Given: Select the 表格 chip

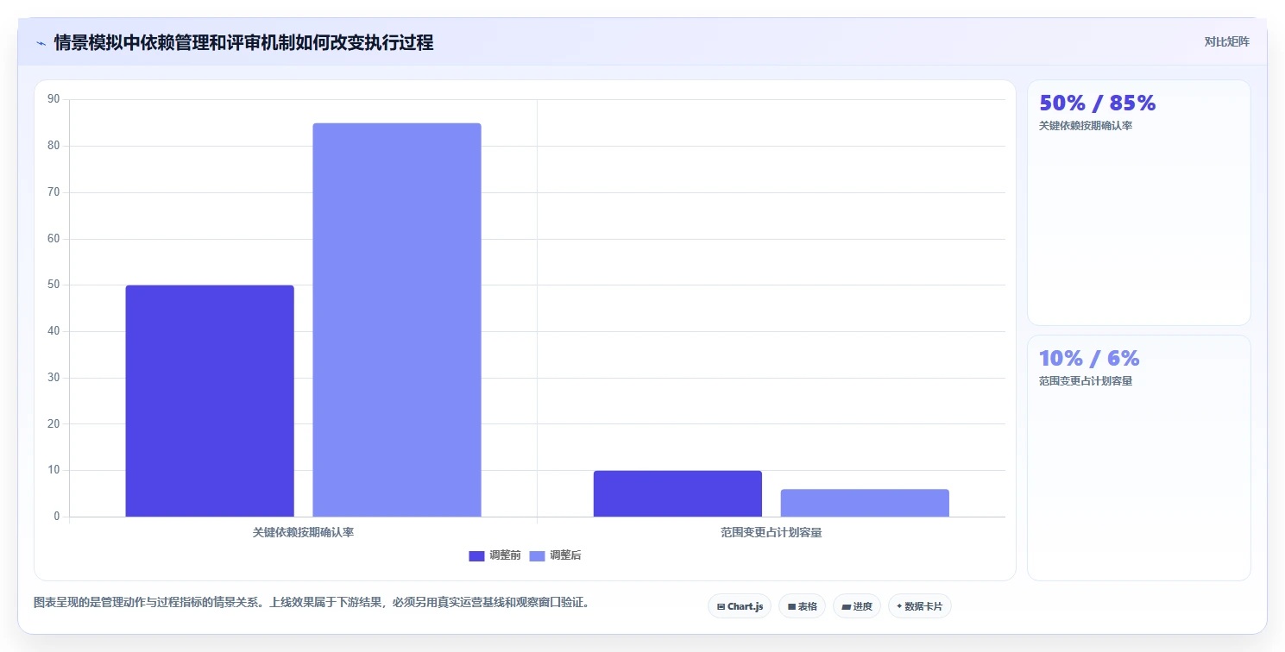Looking at the screenshot, I should pyautogui.click(x=802, y=606).
